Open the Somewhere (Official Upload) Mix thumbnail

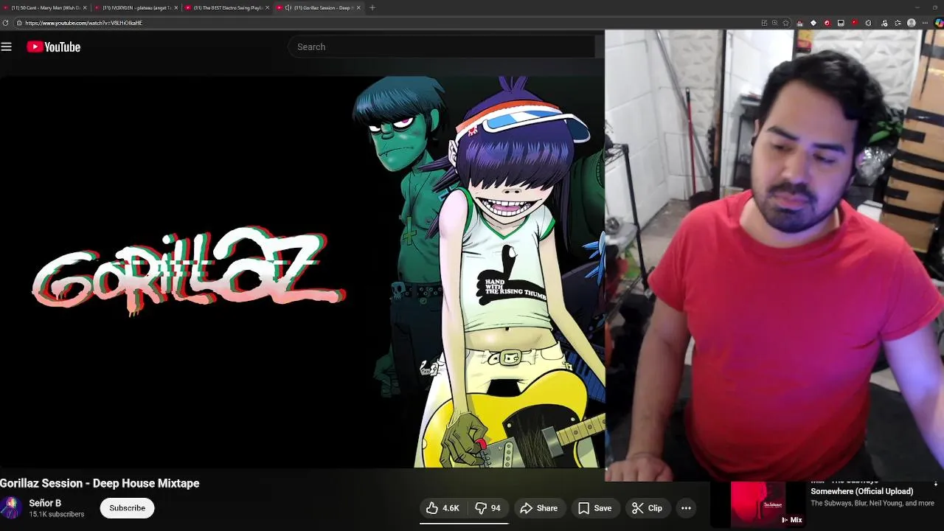pos(758,506)
